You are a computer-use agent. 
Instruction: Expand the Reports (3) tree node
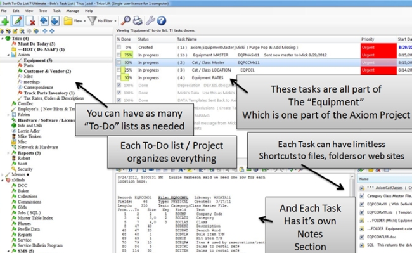click(x=8, y=153)
